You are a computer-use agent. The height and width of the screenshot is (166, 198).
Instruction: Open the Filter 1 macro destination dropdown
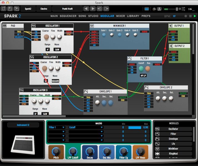pyautogui.click(x=57, y=128)
